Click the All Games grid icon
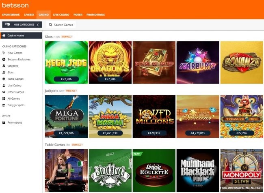Screen dimensions: 264x193 (x=4, y=99)
